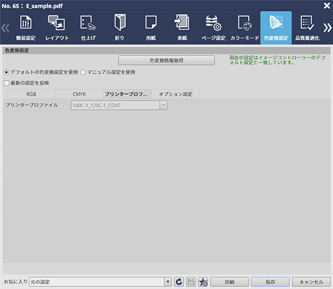
Task: Open the レイアウト layout icon
Action: 57,28
